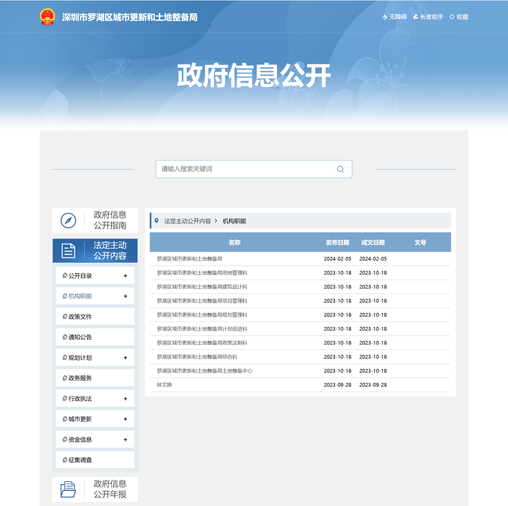Open the 林文焕 entry

coord(164,385)
